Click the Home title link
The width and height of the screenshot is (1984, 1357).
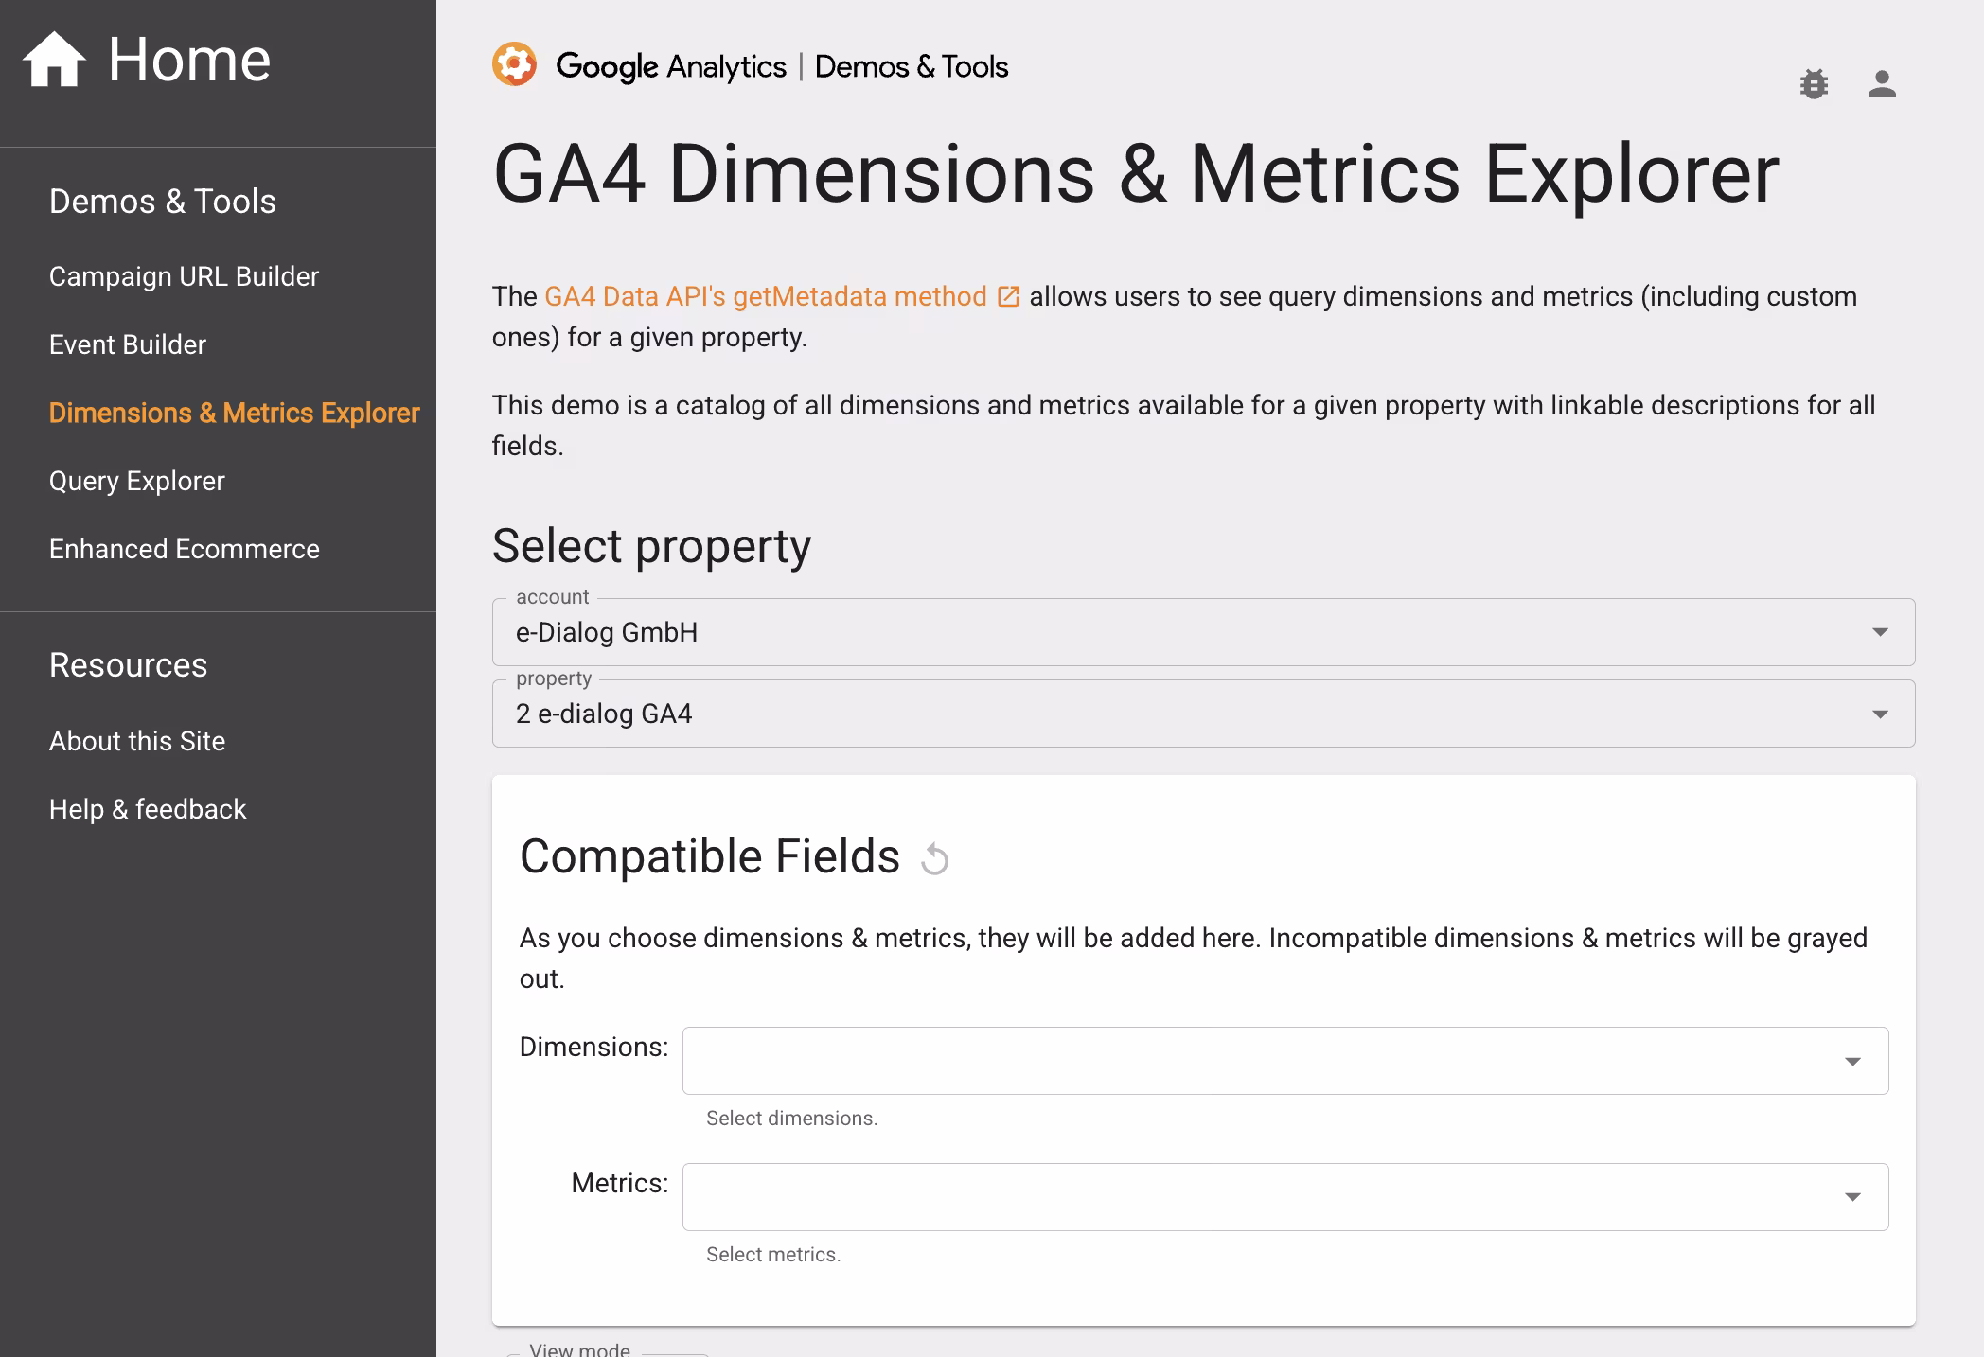pos(189,59)
